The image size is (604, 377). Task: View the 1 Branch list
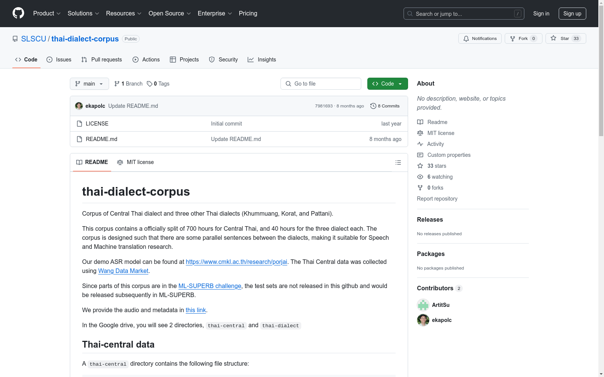point(128,84)
